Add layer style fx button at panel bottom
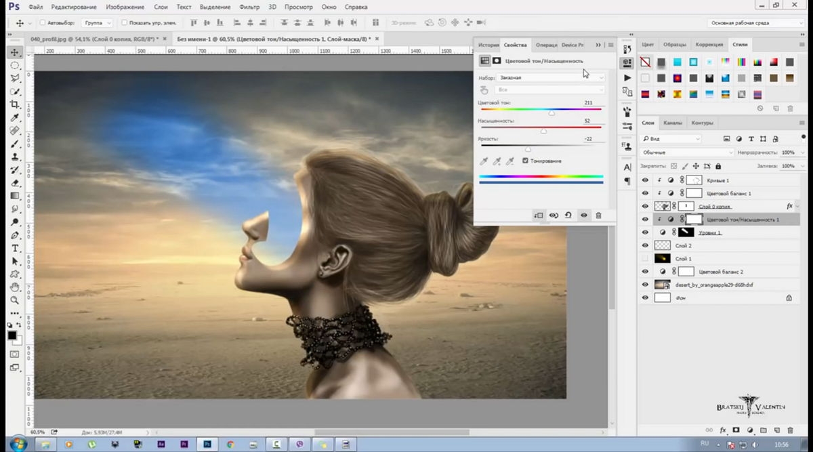This screenshot has width=813, height=452. coord(724,430)
